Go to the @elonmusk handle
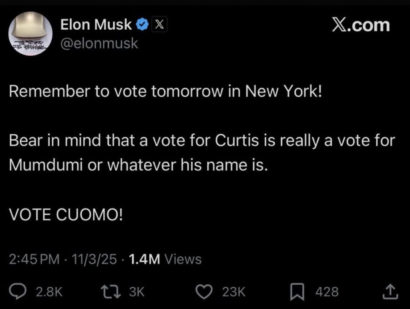The width and height of the screenshot is (410, 309). 99,43
